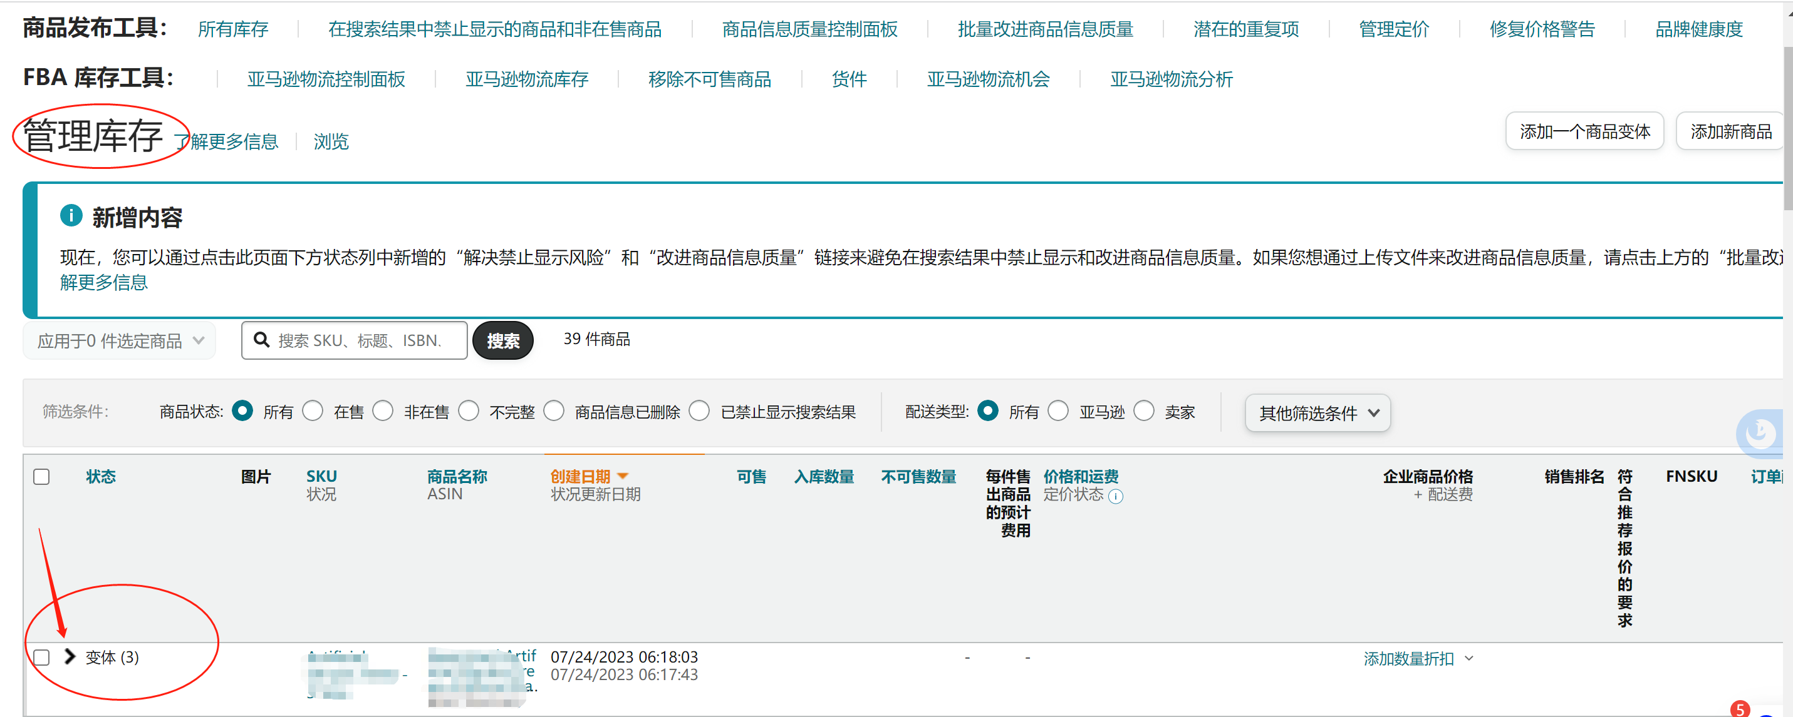Click the black 搜索 button
1793x717 pixels.
503,341
